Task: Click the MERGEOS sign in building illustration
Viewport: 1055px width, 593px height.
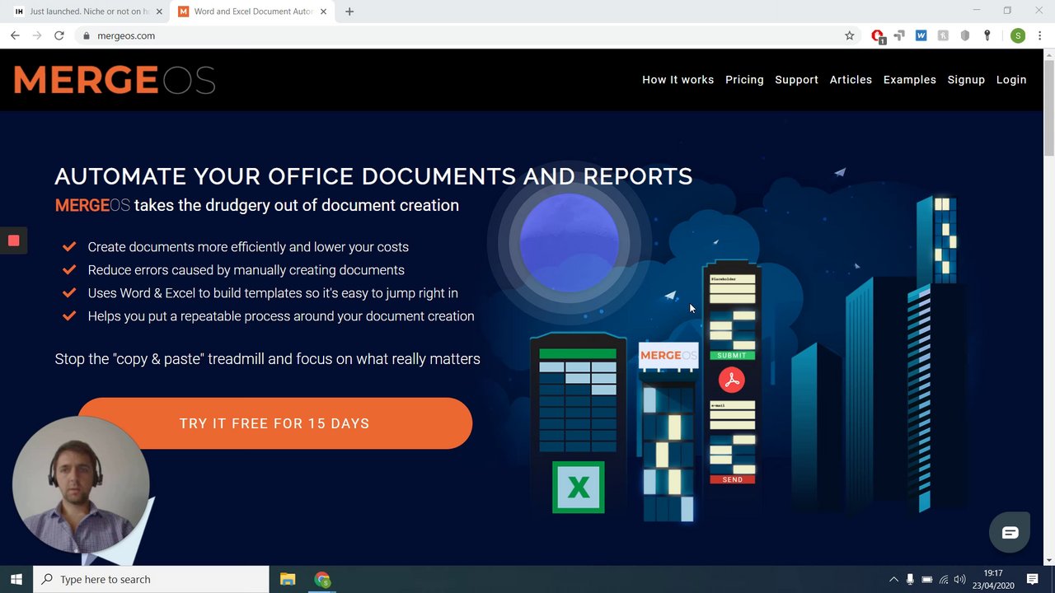Action: [668, 355]
